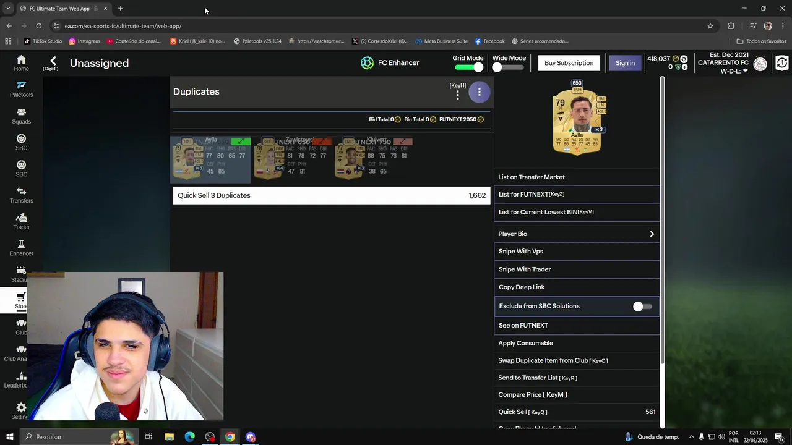
Task: Click the actions panel scrollbar
Action: click(662, 220)
